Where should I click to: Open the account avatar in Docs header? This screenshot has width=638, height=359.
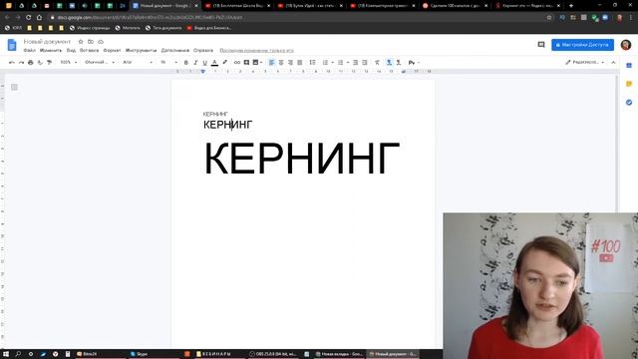click(626, 45)
